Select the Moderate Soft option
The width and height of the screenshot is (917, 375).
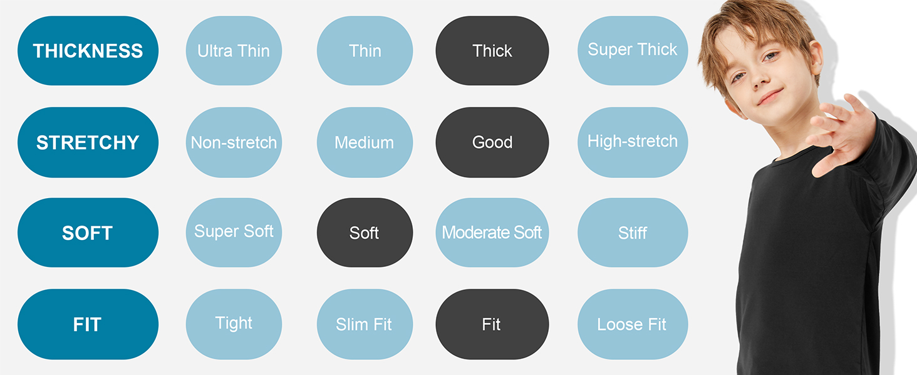pyautogui.click(x=492, y=232)
